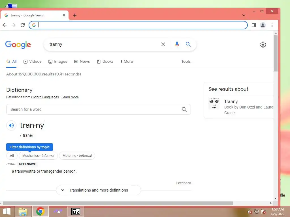The width and height of the screenshot is (290, 217).
Task: Switch to the Images tab
Action: coord(58,61)
